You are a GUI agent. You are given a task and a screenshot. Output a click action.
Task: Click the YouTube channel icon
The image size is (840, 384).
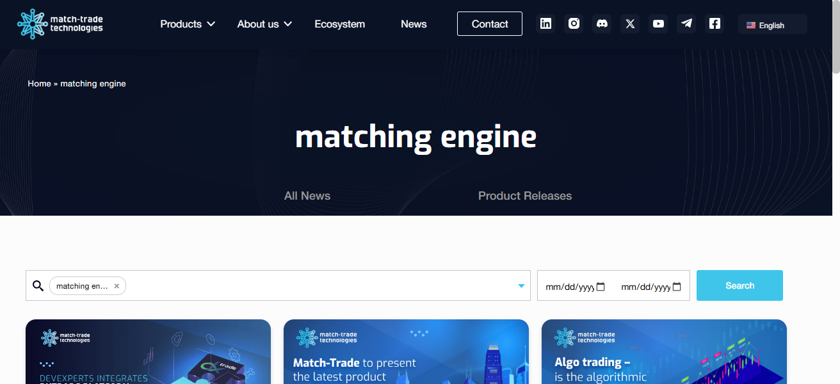pyautogui.click(x=658, y=23)
